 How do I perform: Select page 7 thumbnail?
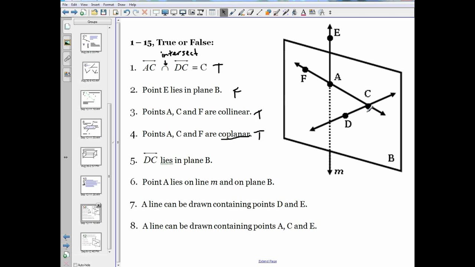click(91, 99)
